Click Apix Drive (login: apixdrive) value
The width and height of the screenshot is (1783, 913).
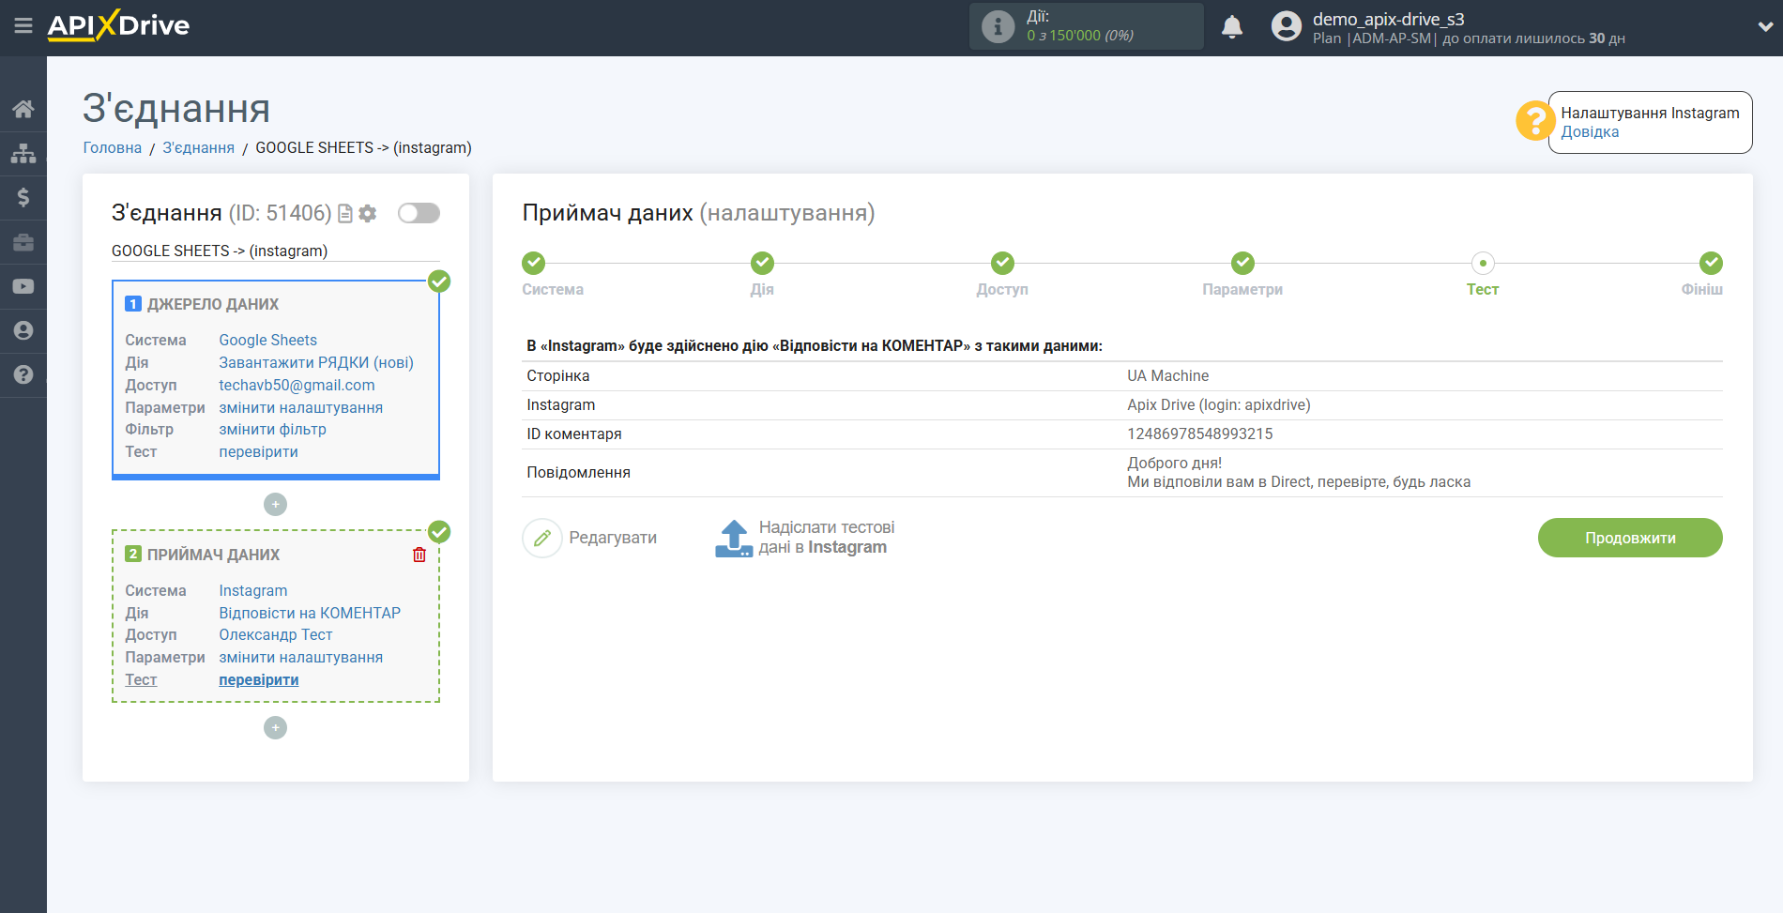click(1219, 404)
